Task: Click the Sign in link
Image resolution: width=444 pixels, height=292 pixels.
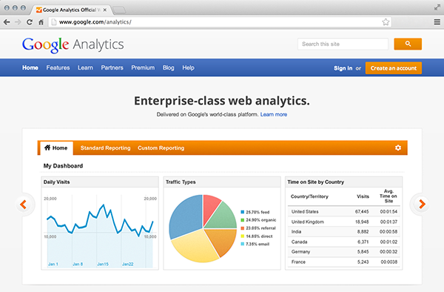Action: coord(343,68)
